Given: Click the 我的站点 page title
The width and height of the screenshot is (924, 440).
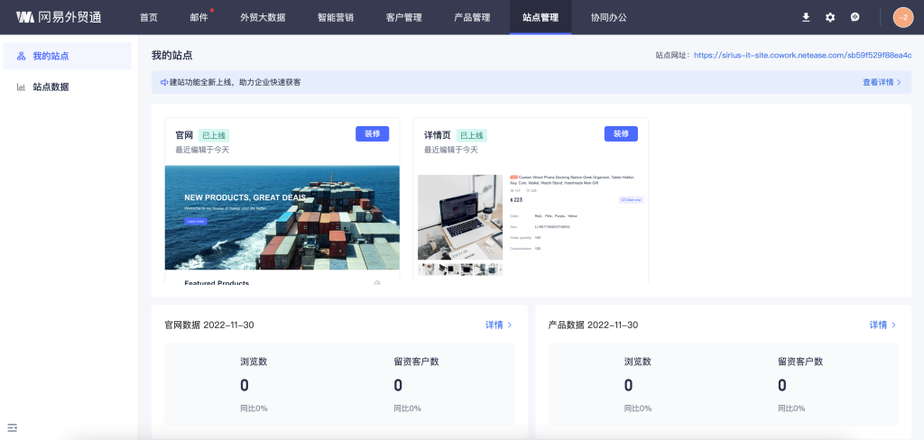Looking at the screenshot, I should 172,55.
